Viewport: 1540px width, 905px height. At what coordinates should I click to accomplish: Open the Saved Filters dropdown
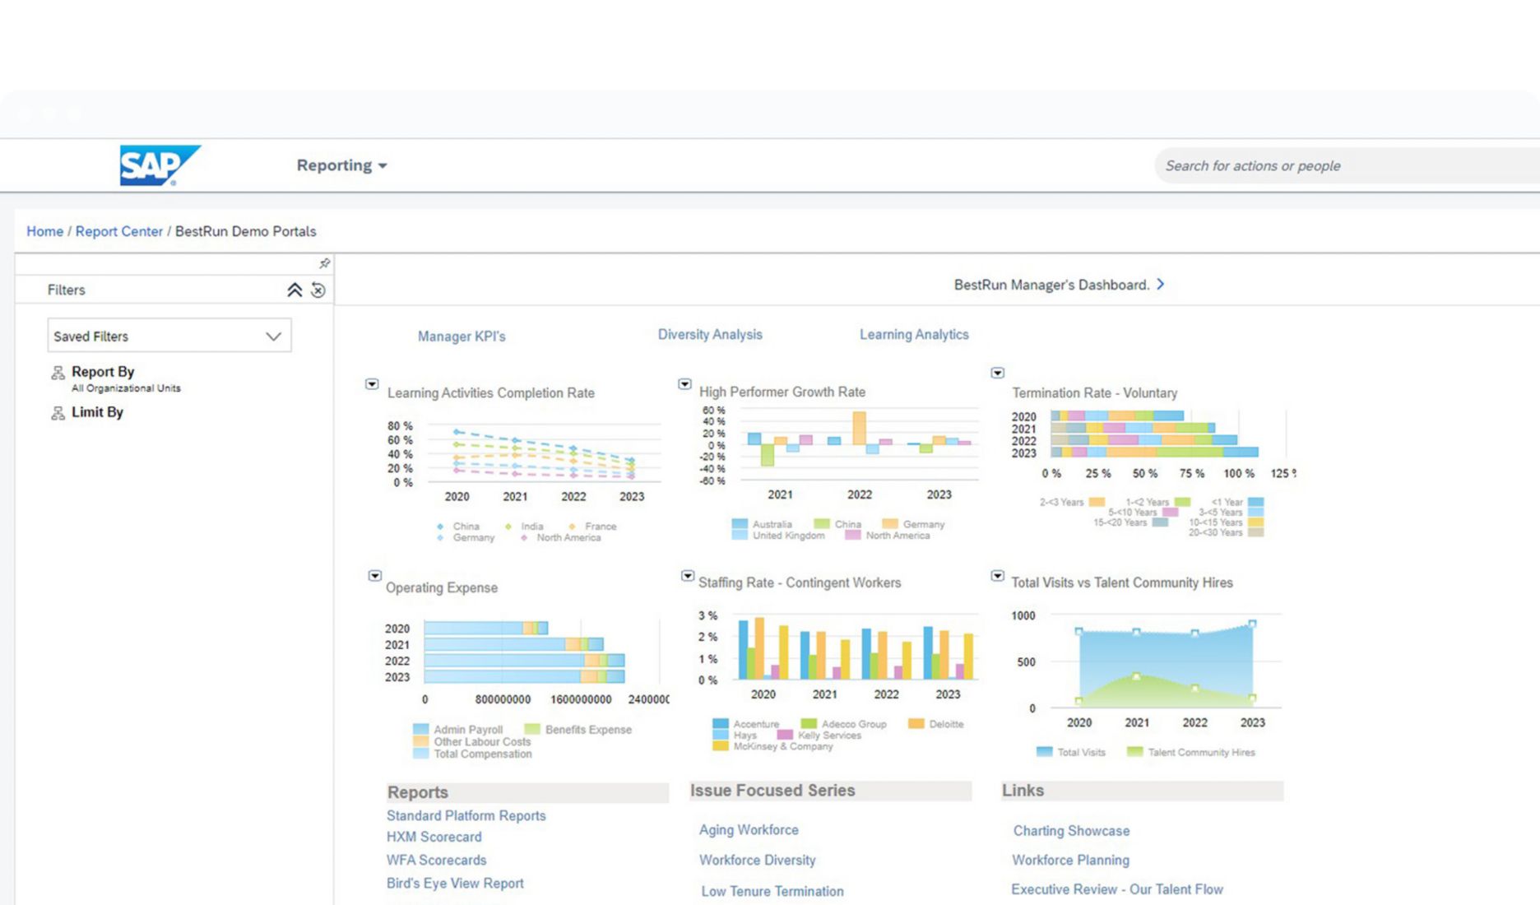pos(273,336)
